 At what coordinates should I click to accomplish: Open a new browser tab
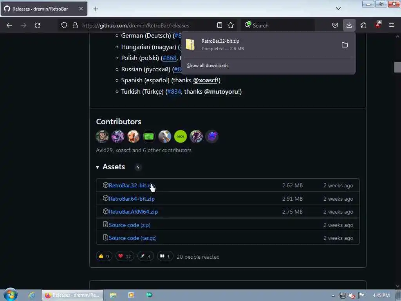pos(96,9)
